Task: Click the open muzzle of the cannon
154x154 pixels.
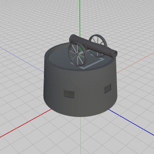Action: (115, 55)
